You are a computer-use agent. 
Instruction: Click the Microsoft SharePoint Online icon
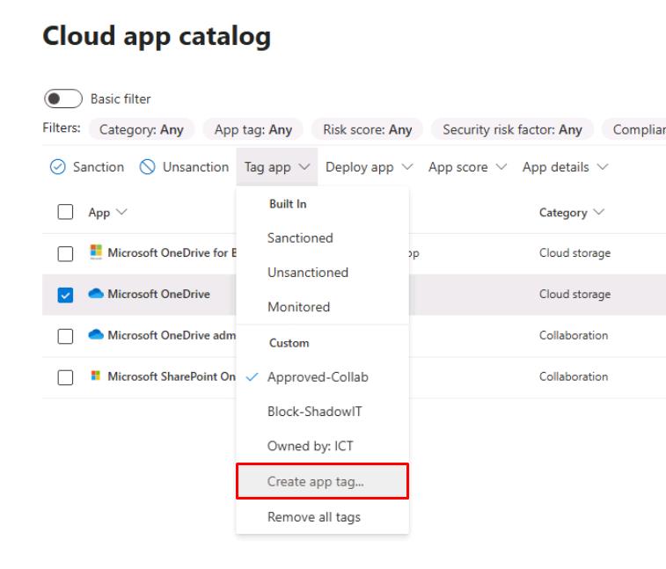96,376
